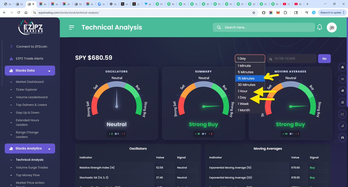The image size is (348, 187).
Task: Reload the page in the browser
Action: click(19, 12)
